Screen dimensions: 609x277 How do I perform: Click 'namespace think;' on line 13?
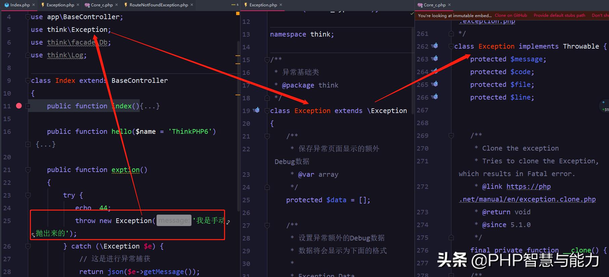[x=302, y=34]
